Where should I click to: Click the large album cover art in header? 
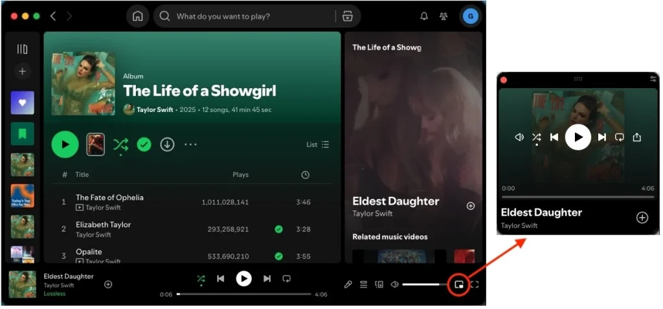(x=84, y=84)
